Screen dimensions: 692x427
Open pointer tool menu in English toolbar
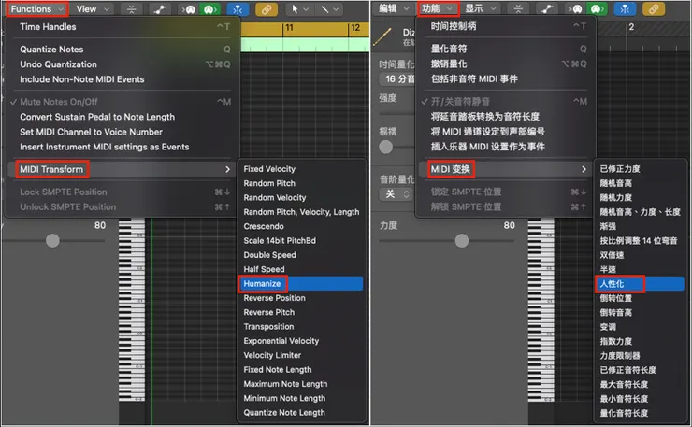coord(299,9)
